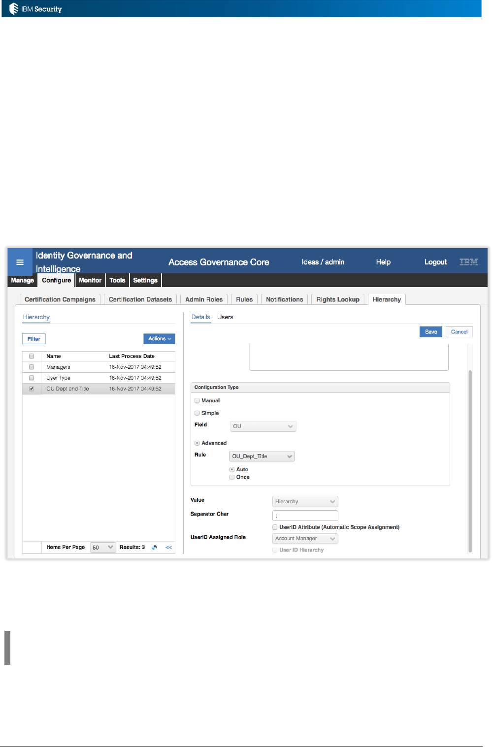Open the Actions dropdown
493x747 pixels.
click(159, 339)
